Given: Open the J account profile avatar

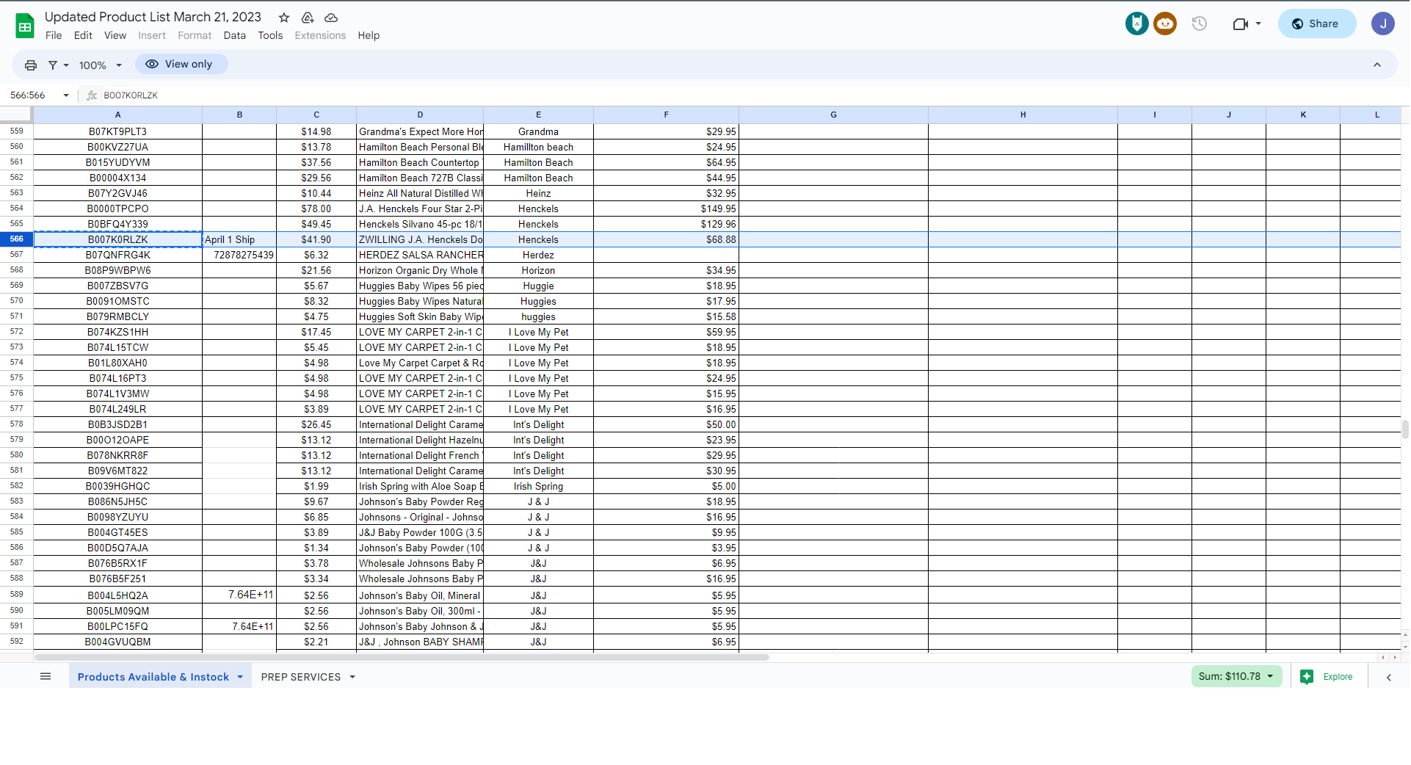Looking at the screenshot, I should click(1383, 23).
